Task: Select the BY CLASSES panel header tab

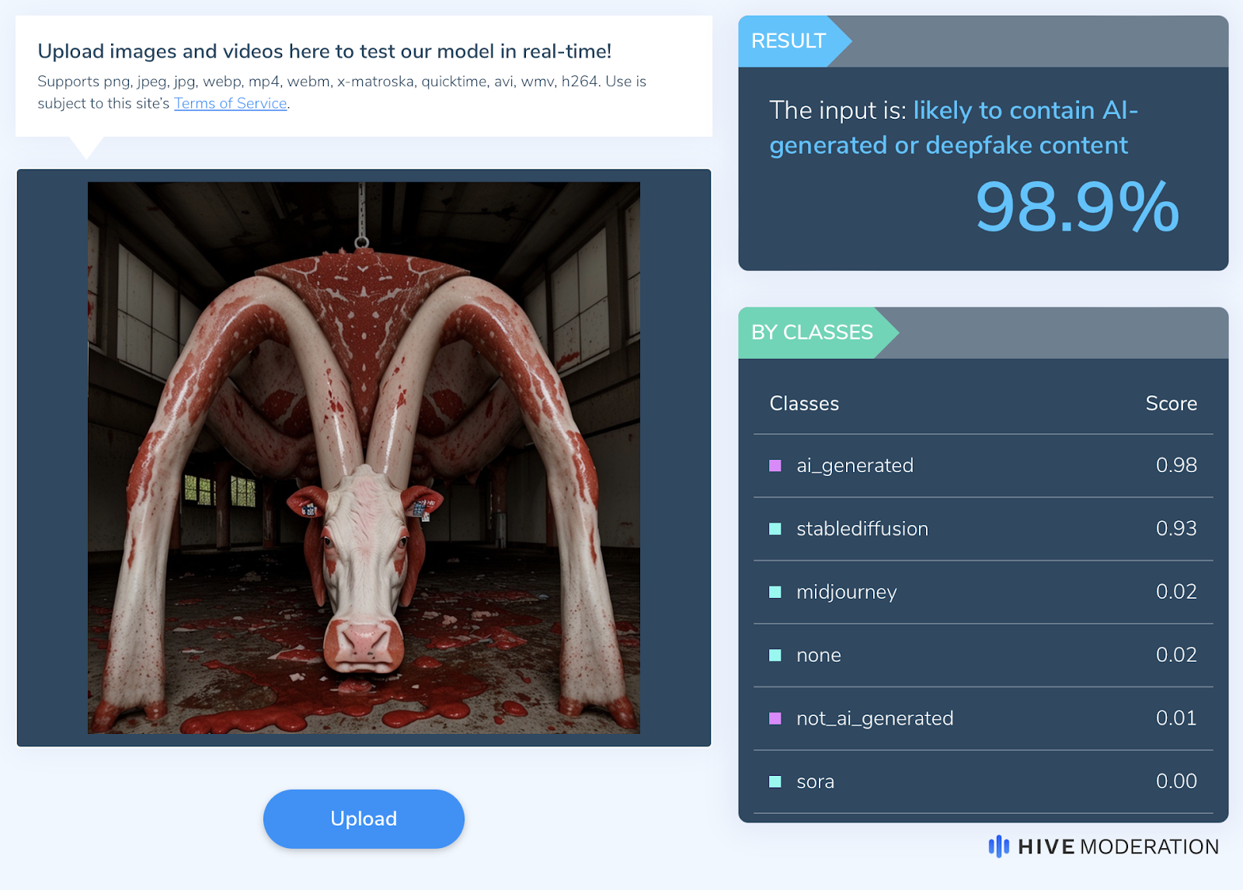Action: click(817, 332)
